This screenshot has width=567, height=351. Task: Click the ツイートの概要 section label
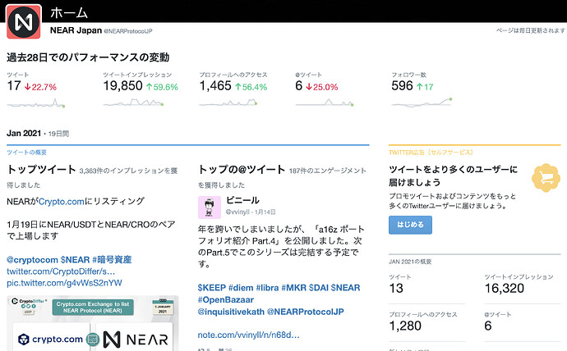[26, 153]
